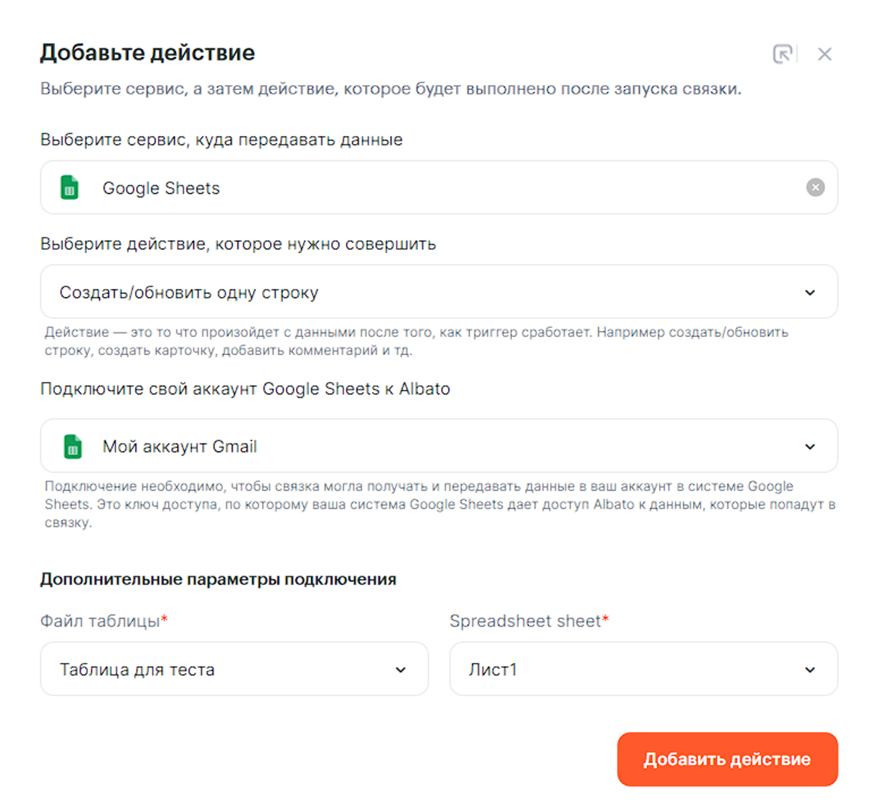Click the "Добавьте действие" dialog heading
The image size is (880, 810).
click(x=148, y=52)
